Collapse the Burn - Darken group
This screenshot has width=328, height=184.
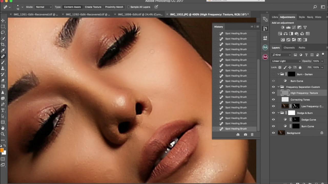pos(279,74)
